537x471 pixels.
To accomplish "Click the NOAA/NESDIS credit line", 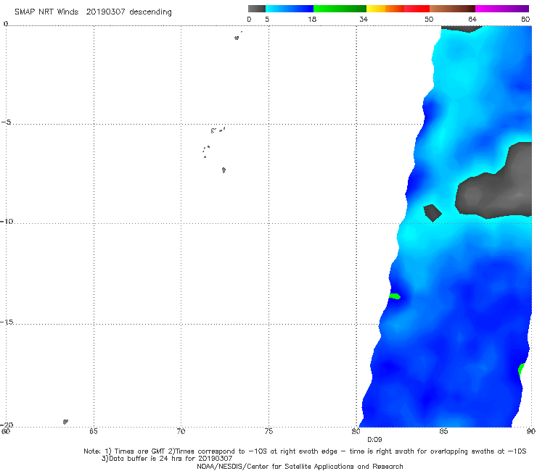I will 300,467.
